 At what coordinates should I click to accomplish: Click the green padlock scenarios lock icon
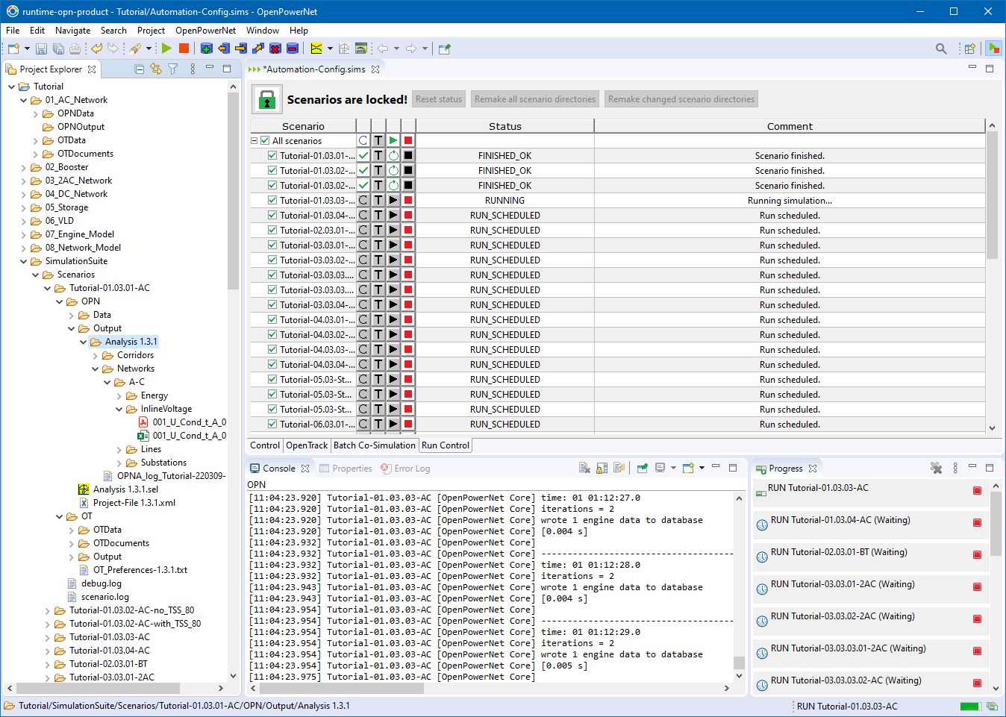point(266,99)
